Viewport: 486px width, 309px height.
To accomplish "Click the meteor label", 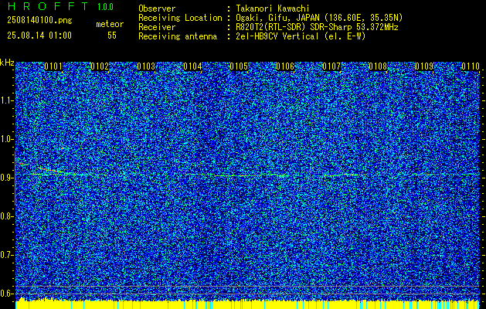I will point(110,24).
